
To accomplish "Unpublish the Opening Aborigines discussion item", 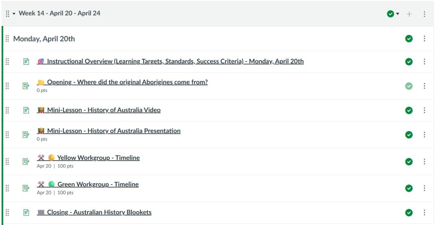I will (409, 86).
